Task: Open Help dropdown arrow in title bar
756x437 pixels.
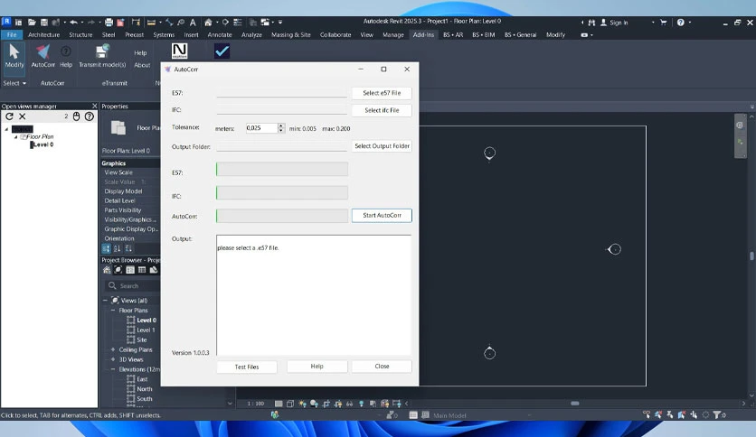Action: point(689,23)
